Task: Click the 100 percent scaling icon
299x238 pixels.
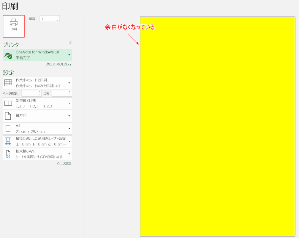Action: tap(8, 154)
